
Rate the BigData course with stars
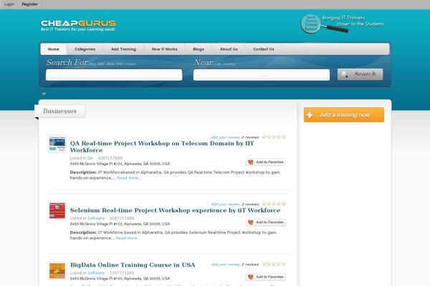[274, 264]
